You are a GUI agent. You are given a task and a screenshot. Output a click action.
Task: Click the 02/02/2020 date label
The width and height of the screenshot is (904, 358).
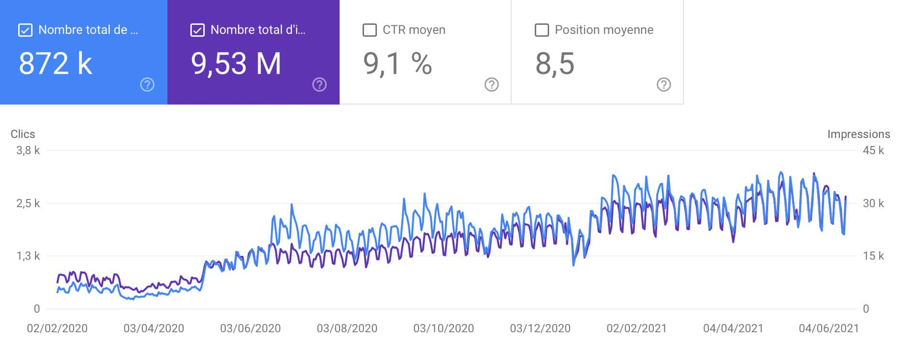tap(57, 328)
